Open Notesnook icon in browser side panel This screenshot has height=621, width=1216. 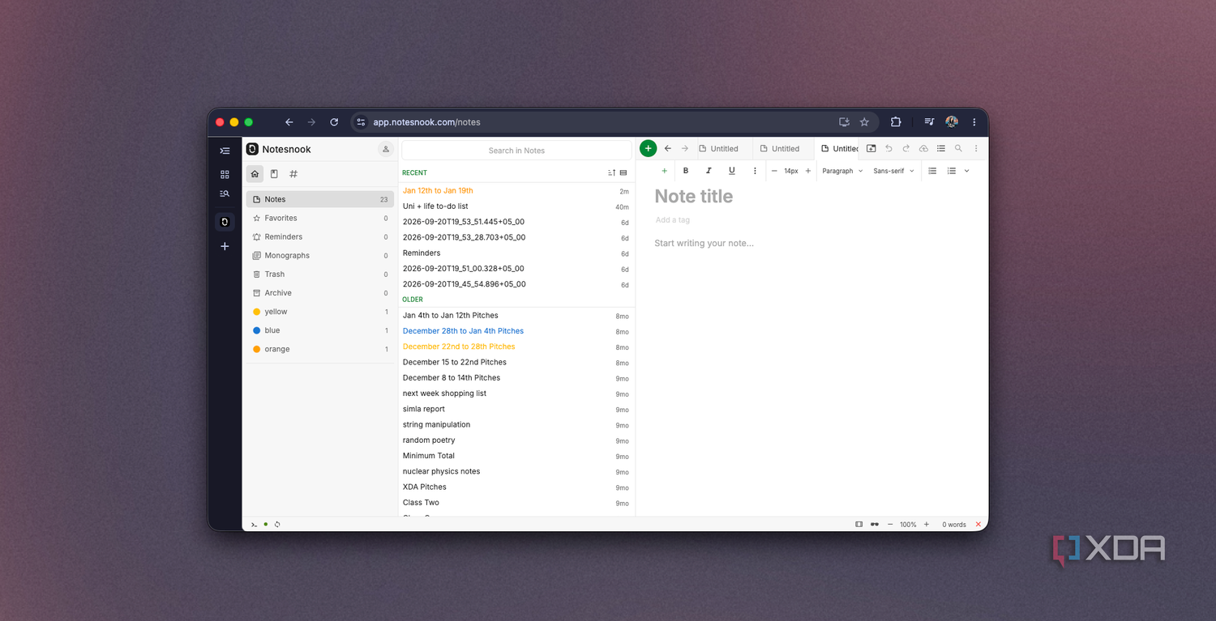coord(225,222)
